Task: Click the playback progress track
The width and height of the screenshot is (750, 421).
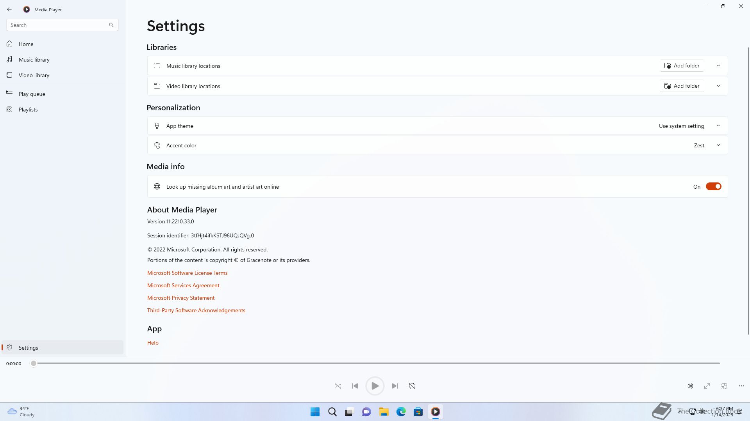Action: point(377,363)
